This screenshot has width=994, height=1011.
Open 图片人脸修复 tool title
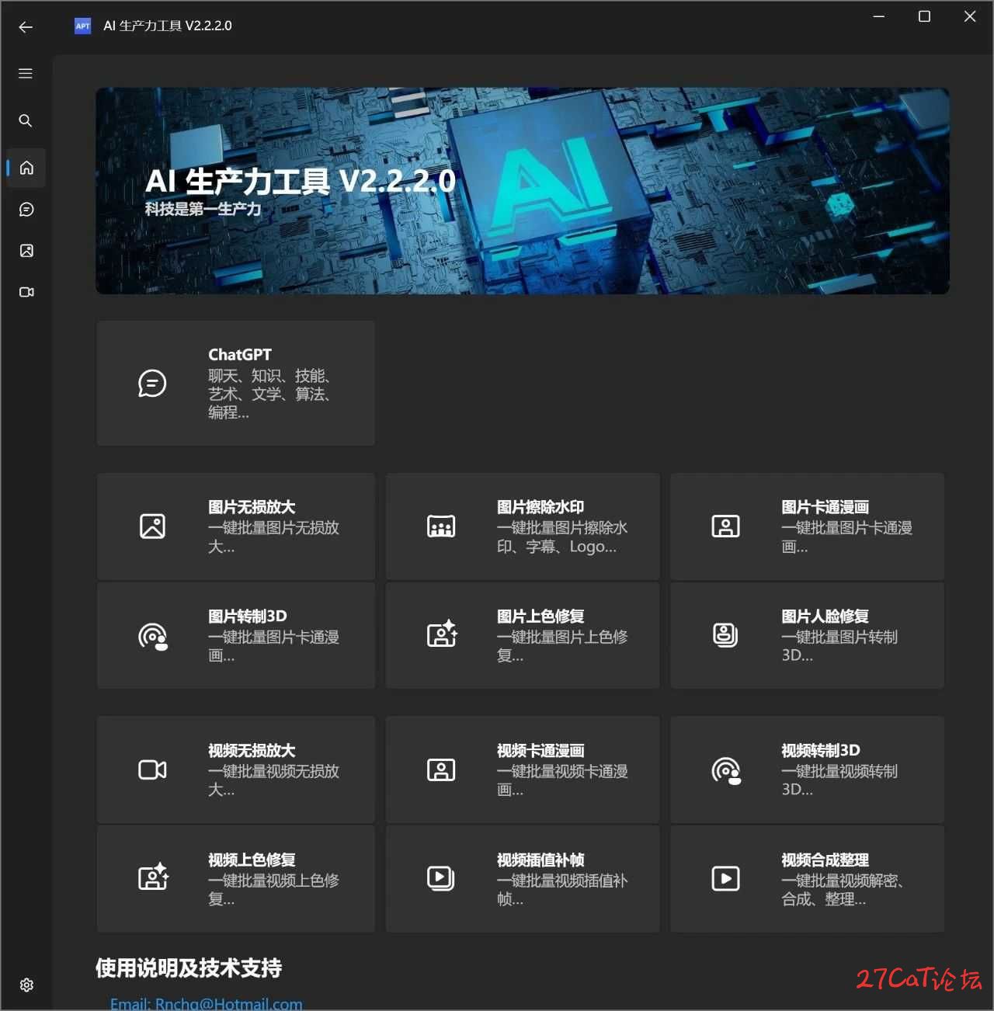pyautogui.click(x=825, y=617)
